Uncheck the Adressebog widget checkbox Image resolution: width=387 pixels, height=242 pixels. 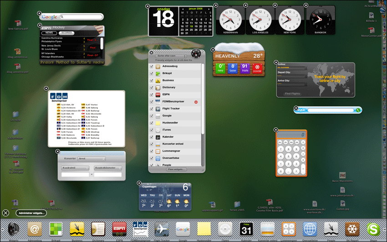pyautogui.click(x=152, y=66)
